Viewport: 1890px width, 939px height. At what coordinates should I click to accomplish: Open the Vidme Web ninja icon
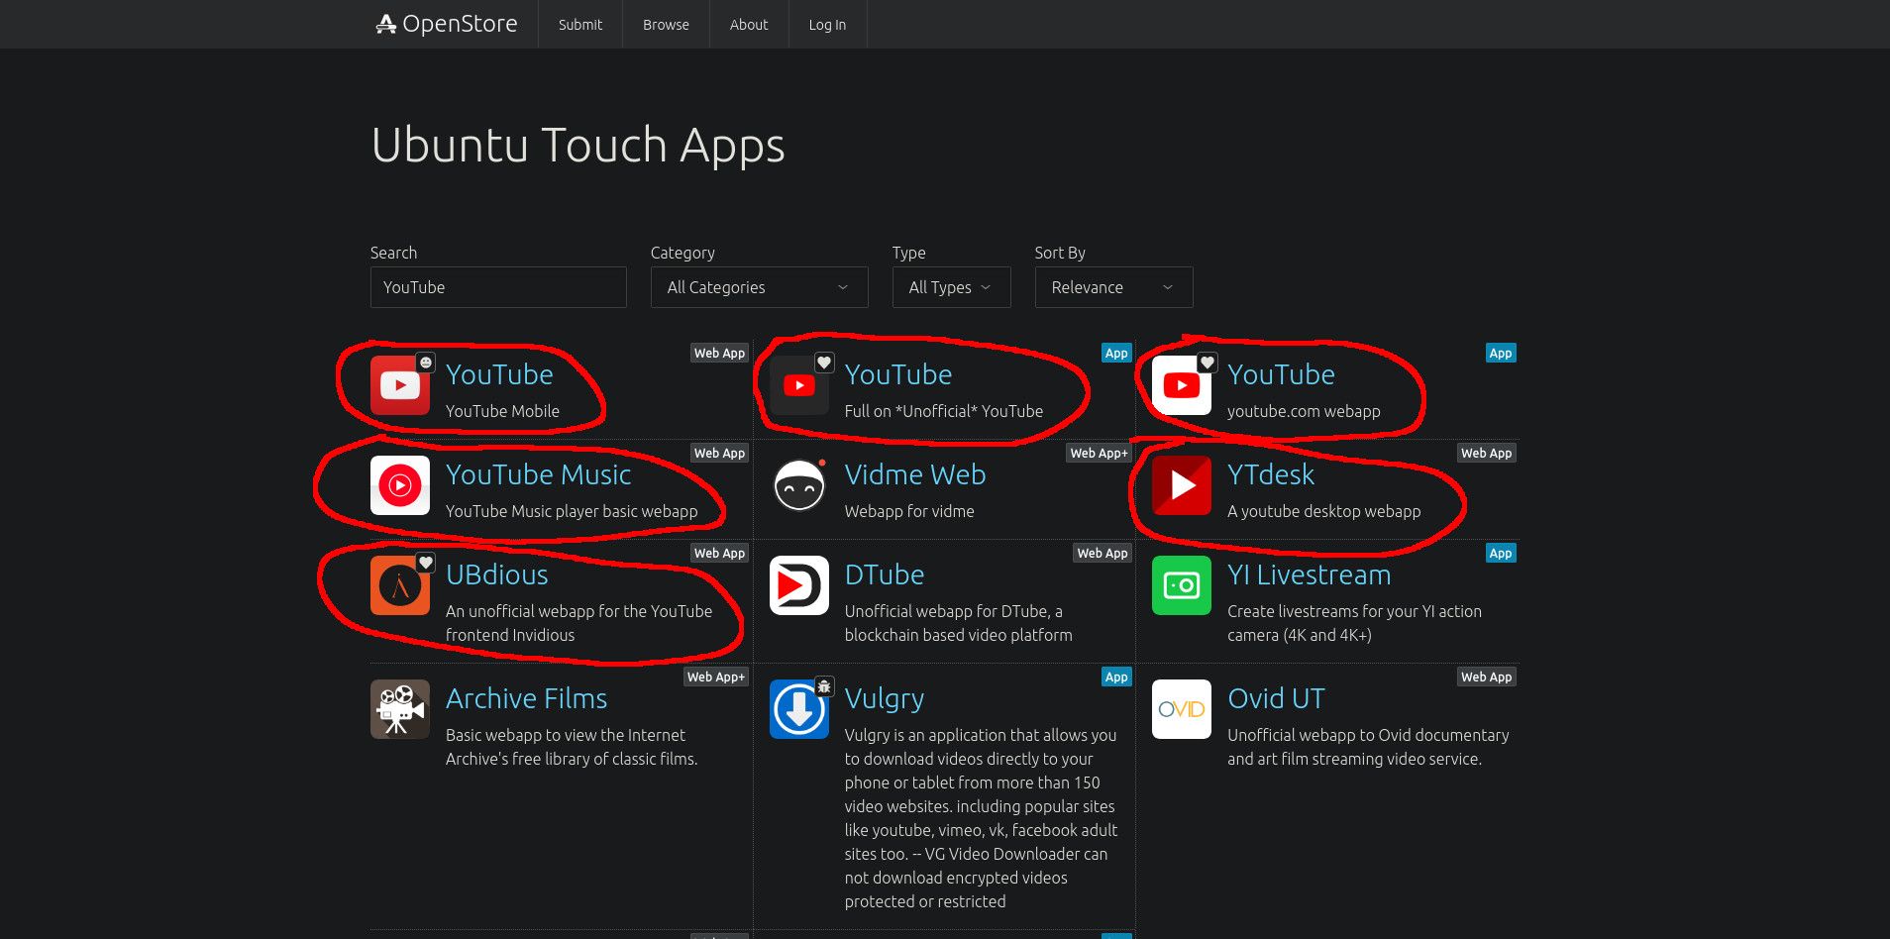coord(799,485)
